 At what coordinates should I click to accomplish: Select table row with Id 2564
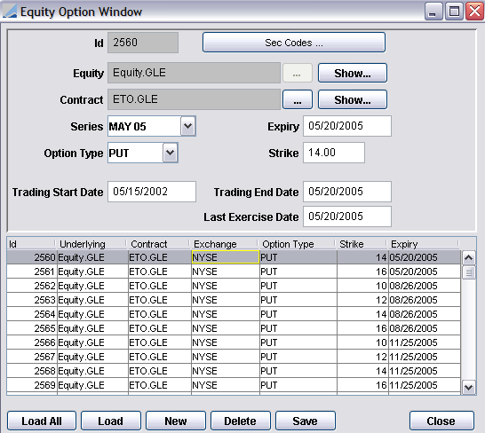(x=234, y=314)
